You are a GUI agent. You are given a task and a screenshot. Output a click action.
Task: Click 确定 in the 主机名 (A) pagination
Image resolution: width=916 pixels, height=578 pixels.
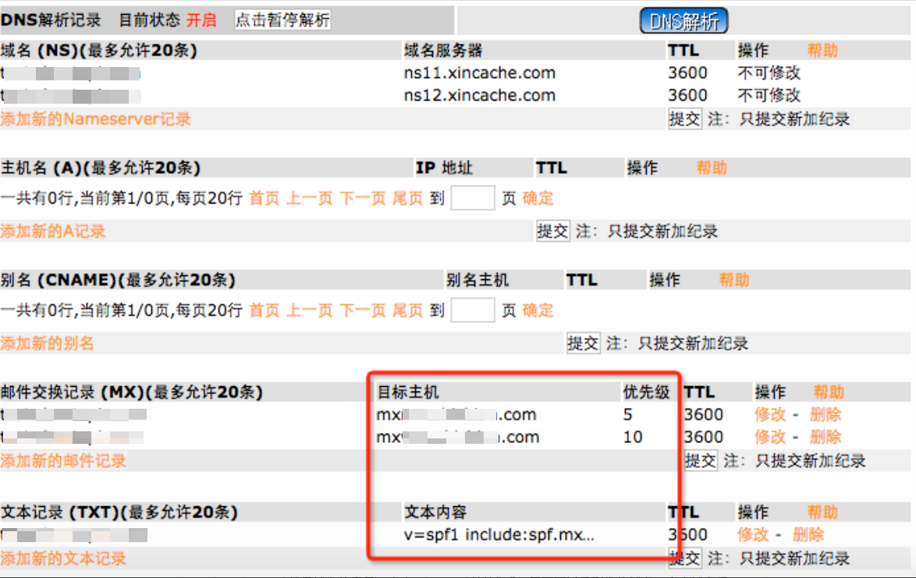click(x=538, y=198)
